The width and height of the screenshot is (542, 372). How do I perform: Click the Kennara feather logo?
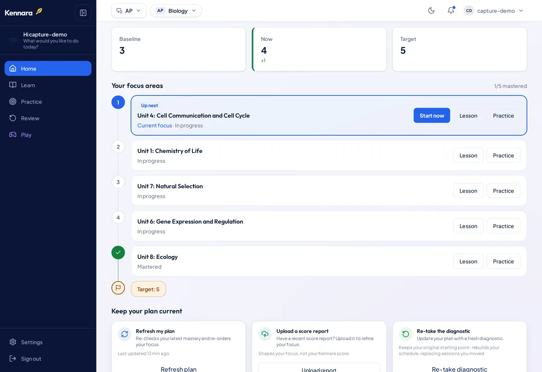coord(39,11)
